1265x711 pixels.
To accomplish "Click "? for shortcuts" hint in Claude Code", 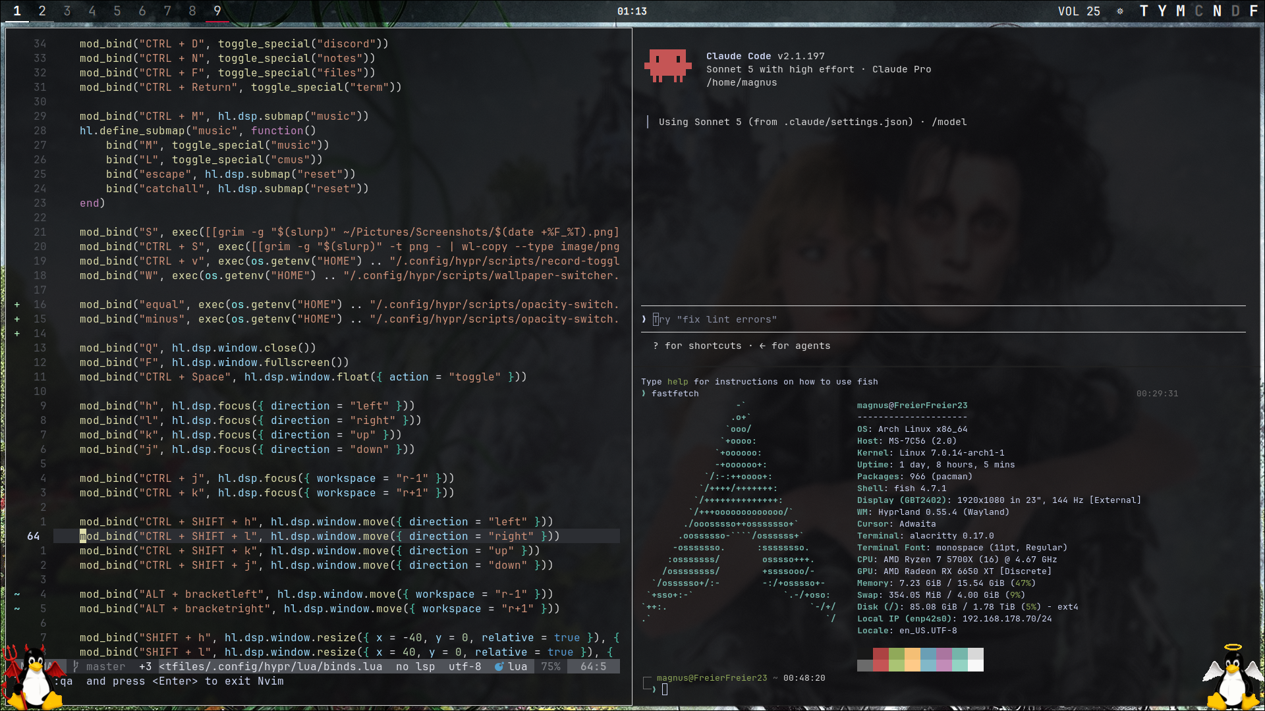I will 697,346.
